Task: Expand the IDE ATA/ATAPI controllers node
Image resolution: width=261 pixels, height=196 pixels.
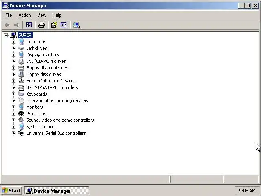Action: 13,87
